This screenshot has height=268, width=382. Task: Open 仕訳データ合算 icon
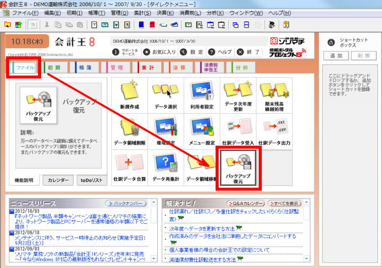129,167
